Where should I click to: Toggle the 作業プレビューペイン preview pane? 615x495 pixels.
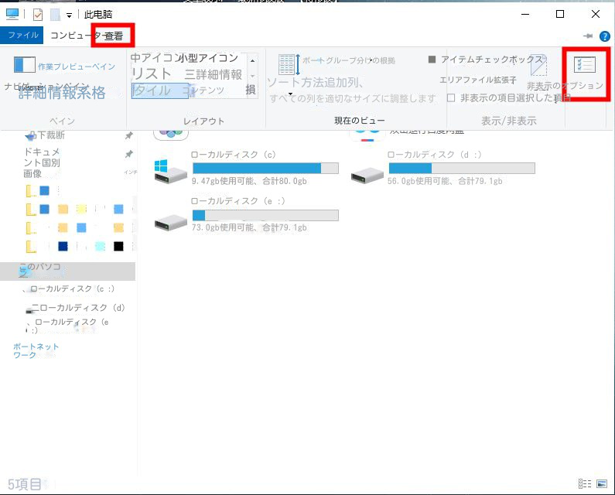(x=77, y=67)
